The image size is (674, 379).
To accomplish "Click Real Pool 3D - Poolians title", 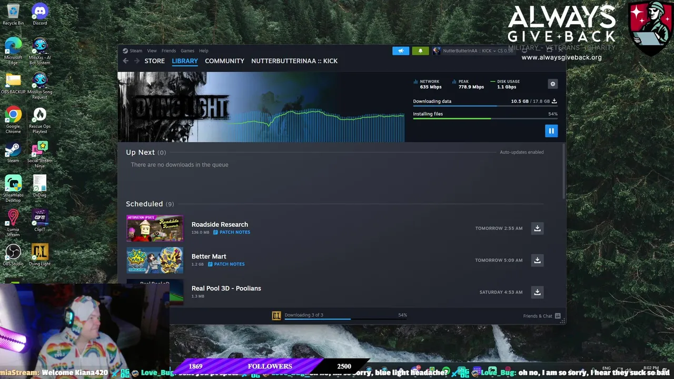I will (226, 288).
